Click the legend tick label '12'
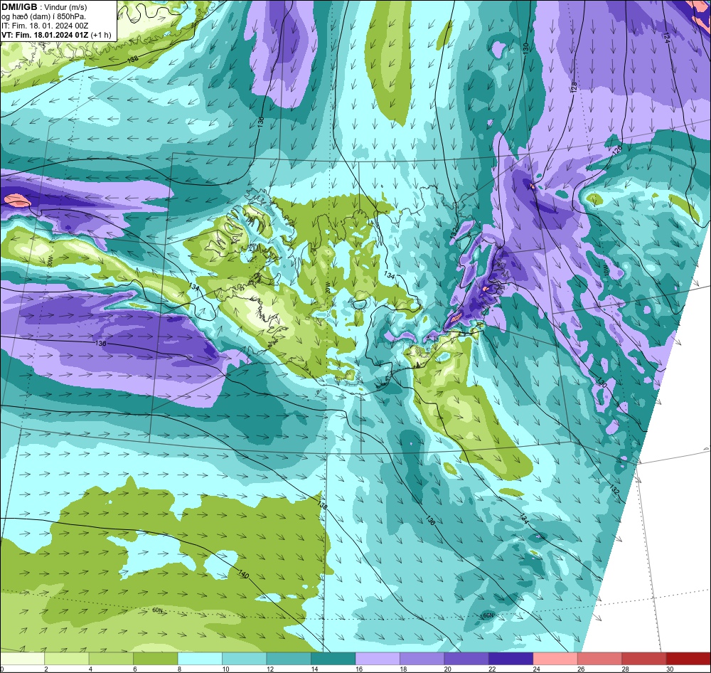711x673 pixels. point(269,669)
